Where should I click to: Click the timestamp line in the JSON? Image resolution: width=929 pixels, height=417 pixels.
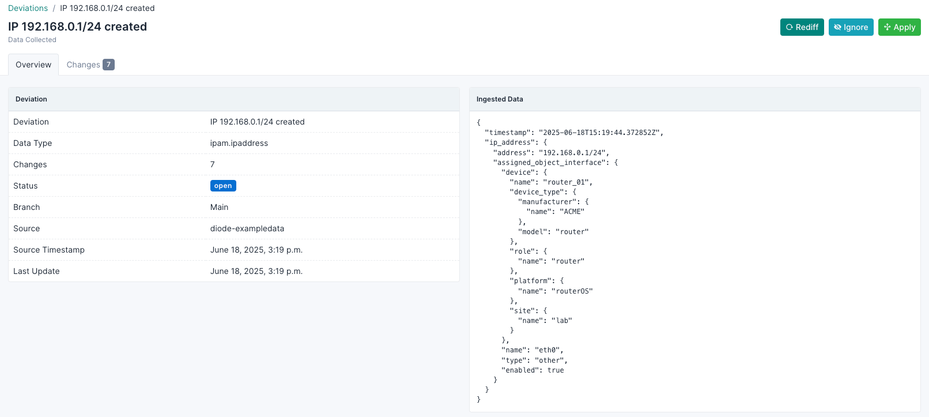pos(573,133)
